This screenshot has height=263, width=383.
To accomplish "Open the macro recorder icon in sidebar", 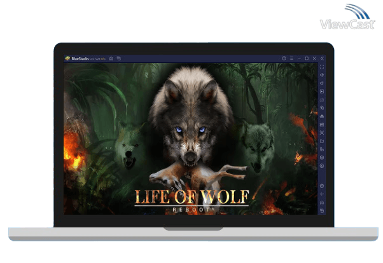I will coord(322,125).
